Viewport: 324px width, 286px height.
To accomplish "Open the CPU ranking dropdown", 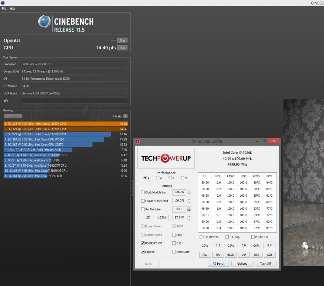I will (x=13, y=116).
